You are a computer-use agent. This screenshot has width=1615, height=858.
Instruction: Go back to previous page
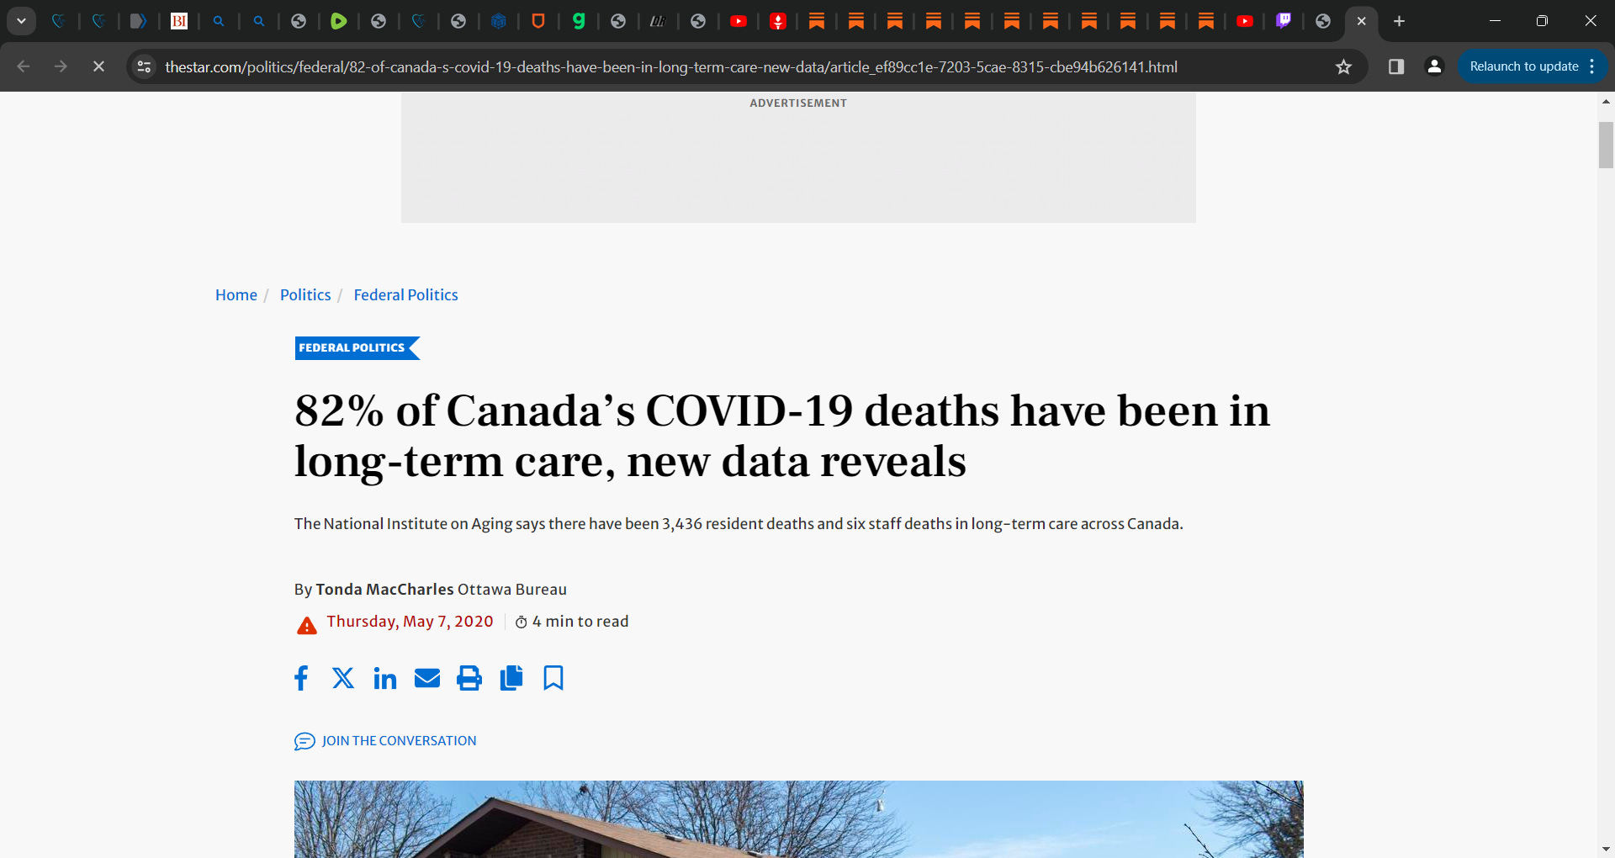pos(24,66)
